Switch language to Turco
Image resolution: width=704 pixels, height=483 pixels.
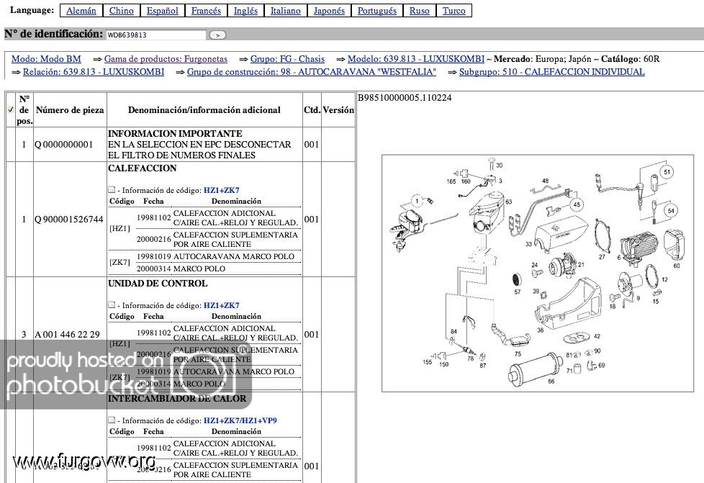point(453,11)
